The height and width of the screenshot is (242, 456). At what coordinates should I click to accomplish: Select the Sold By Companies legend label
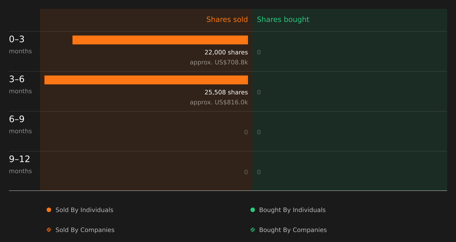[x=85, y=230]
